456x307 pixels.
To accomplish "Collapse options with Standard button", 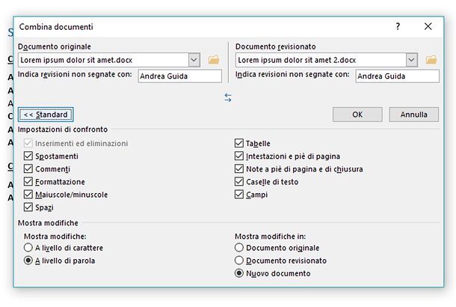I will [x=46, y=115].
